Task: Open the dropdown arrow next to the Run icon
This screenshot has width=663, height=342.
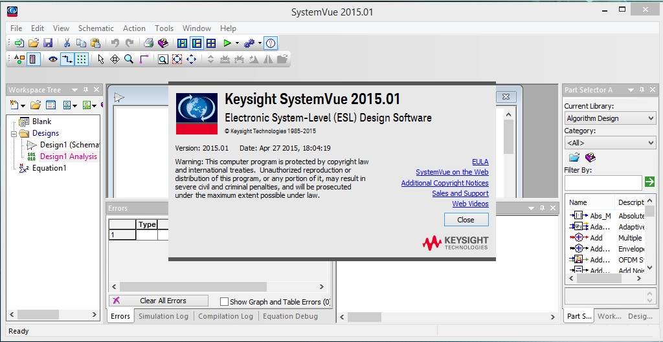Action: [237, 43]
